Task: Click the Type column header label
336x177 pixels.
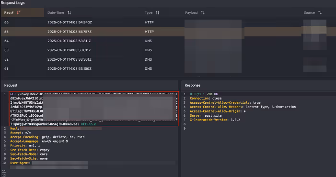Action: click(149, 12)
